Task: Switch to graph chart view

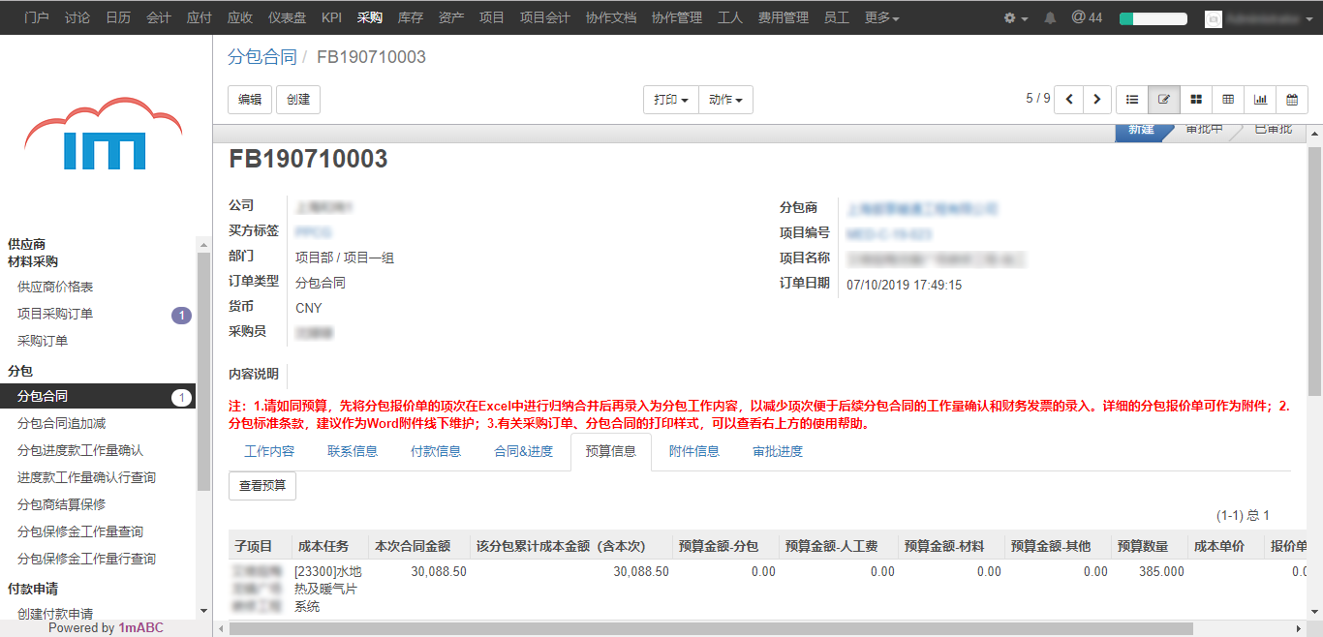Action: [x=1260, y=100]
